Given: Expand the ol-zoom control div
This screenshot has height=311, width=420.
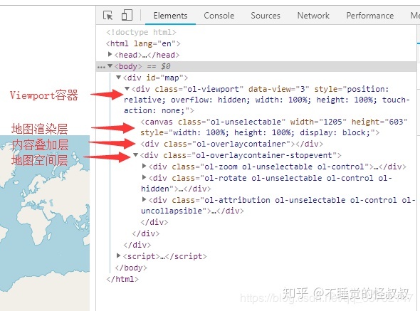Looking at the screenshot, I should point(144,166).
